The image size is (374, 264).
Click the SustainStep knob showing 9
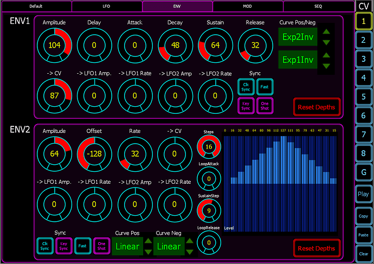coord(209,210)
